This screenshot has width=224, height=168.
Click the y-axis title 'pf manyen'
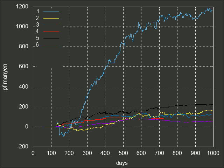[5, 77]
